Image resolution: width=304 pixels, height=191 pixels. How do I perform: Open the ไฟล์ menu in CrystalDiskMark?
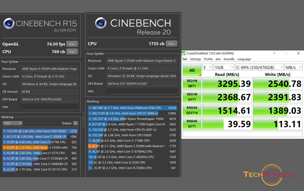click(185, 59)
